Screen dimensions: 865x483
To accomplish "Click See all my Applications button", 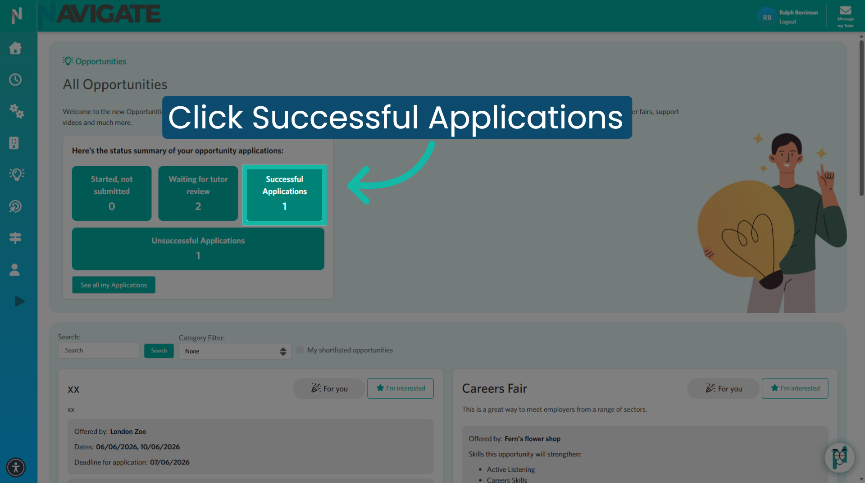I will [x=114, y=285].
